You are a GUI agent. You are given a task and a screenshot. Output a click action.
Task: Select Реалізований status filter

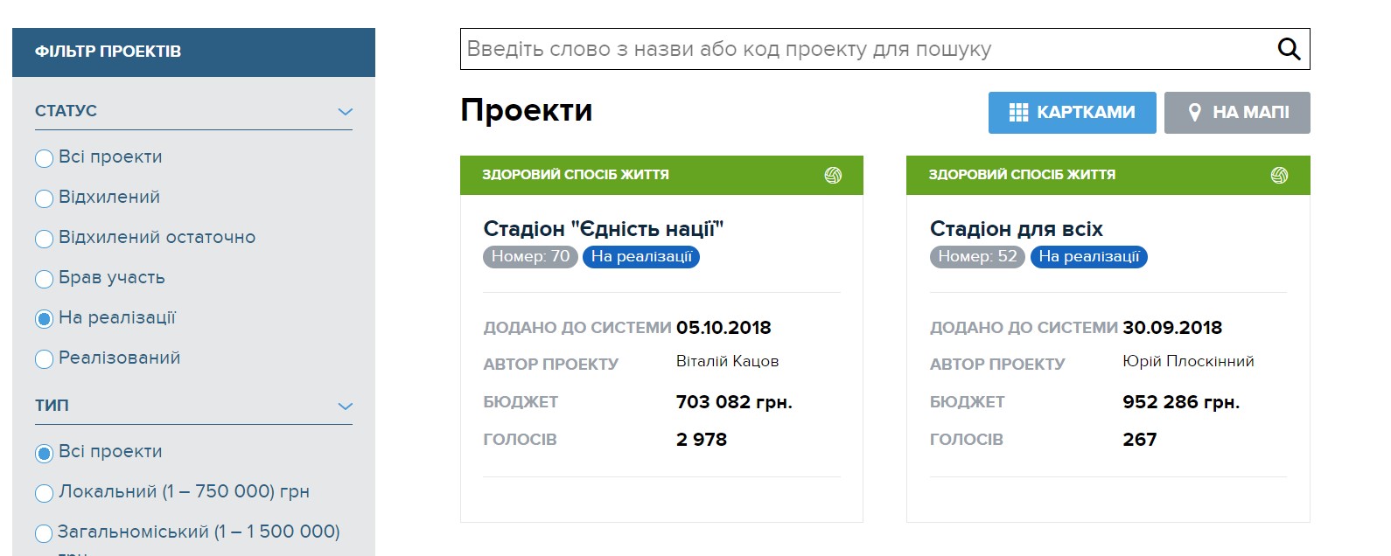(x=44, y=359)
